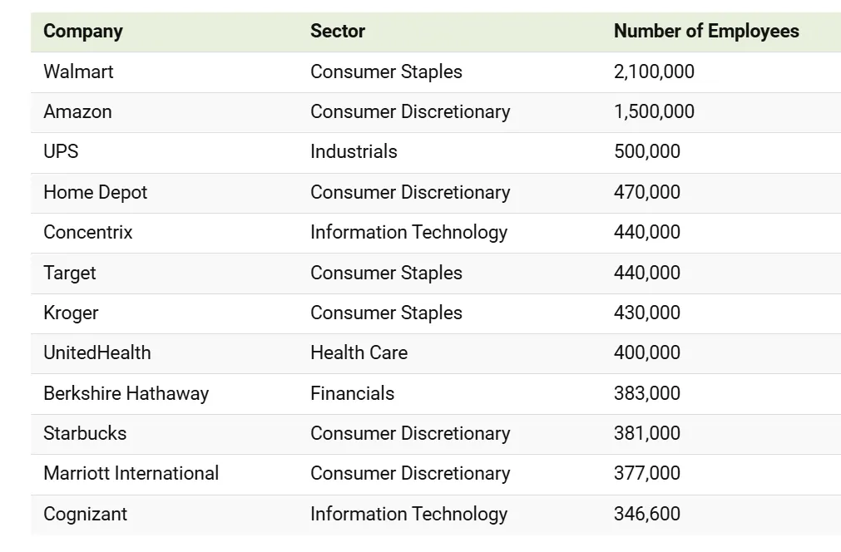Click the Cognizant company name
Screen dimensions: 841x552
[85, 514]
